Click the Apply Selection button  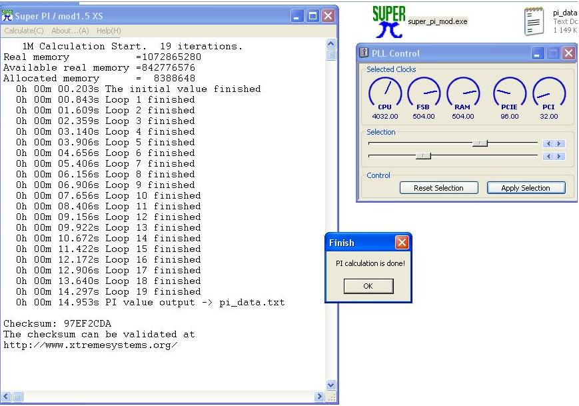coord(526,188)
